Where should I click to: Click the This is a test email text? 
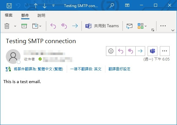22,82
